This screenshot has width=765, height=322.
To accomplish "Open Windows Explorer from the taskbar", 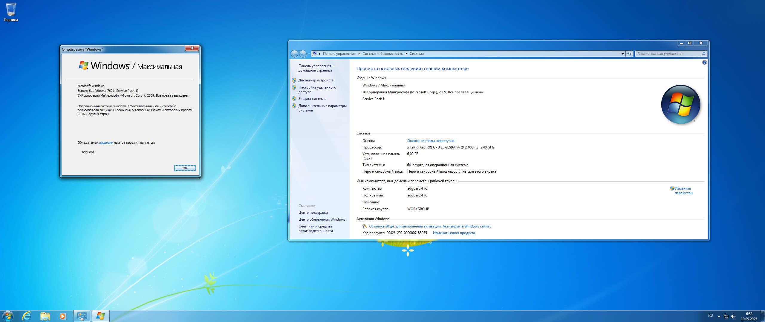I will tap(45, 316).
